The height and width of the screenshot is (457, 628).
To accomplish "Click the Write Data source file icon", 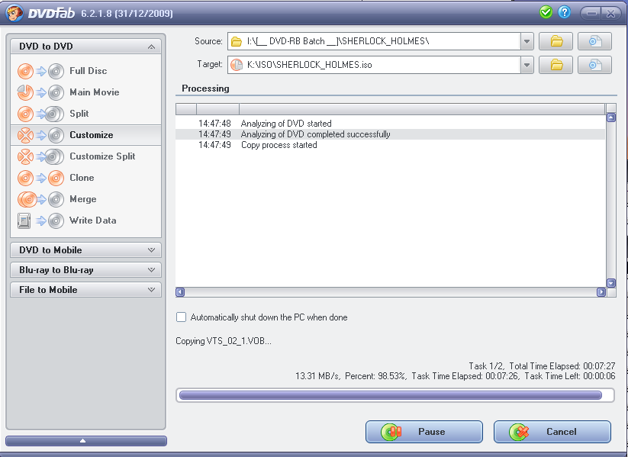I will [x=24, y=220].
